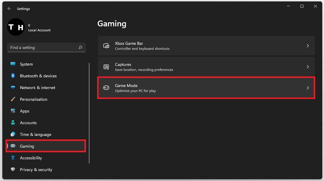Click the Time & language clock icon

click(13, 134)
